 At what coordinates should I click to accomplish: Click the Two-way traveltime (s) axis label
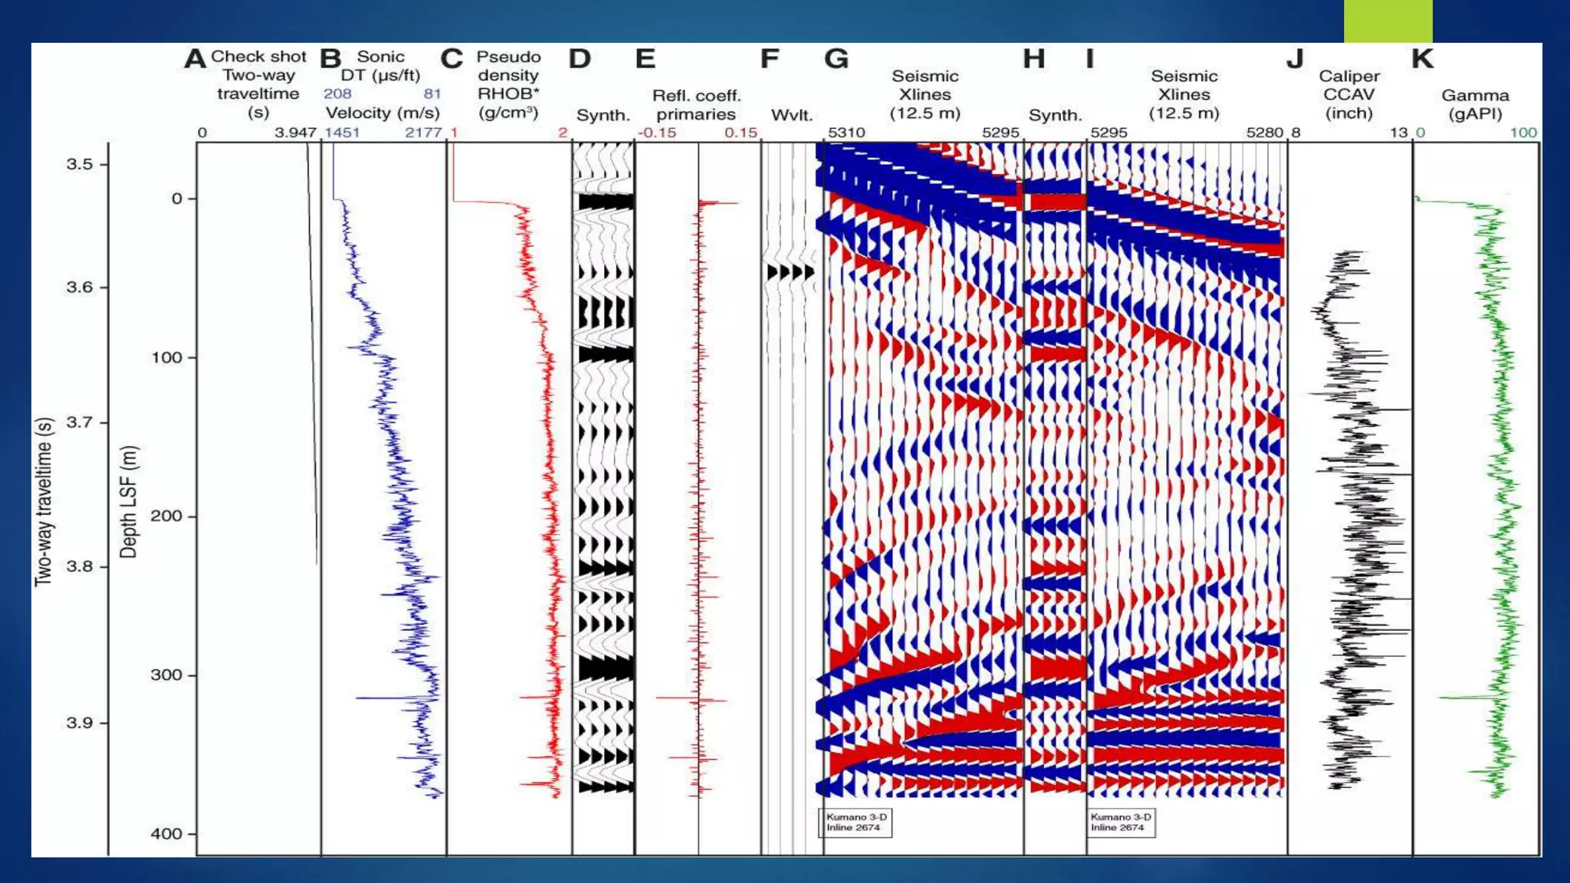44,502
